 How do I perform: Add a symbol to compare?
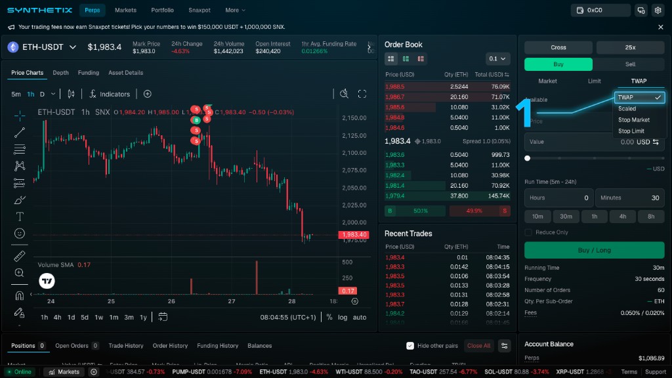click(x=148, y=94)
